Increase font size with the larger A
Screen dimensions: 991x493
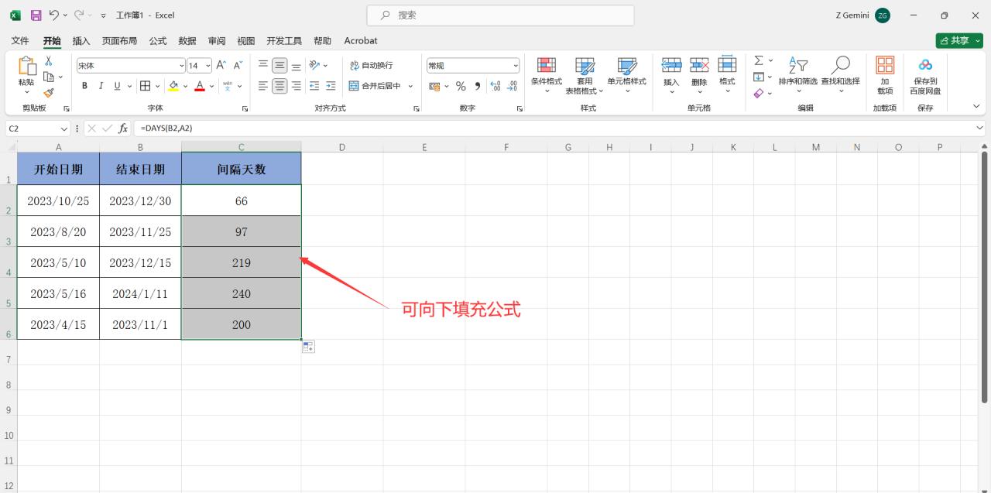point(221,65)
